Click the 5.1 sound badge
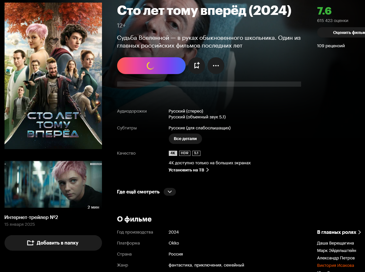Screen dimensions: 365x272 pos(196,153)
